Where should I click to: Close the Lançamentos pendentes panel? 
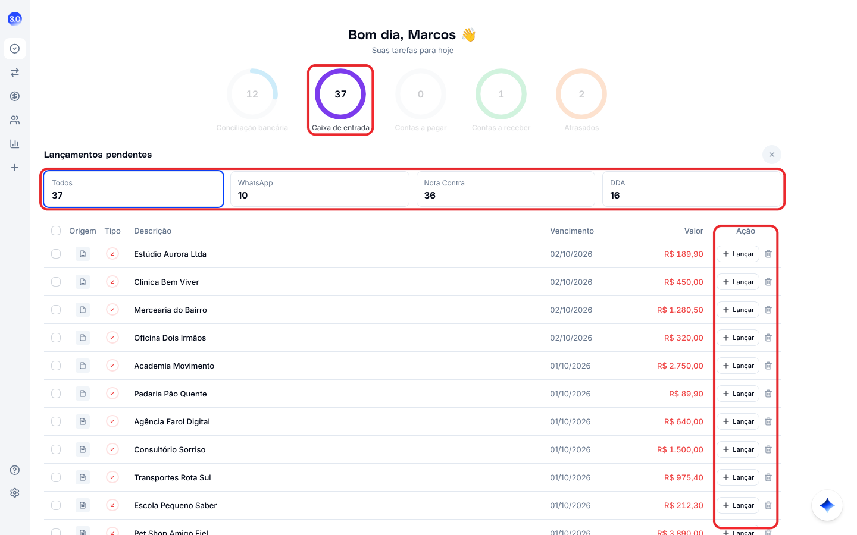click(x=772, y=155)
